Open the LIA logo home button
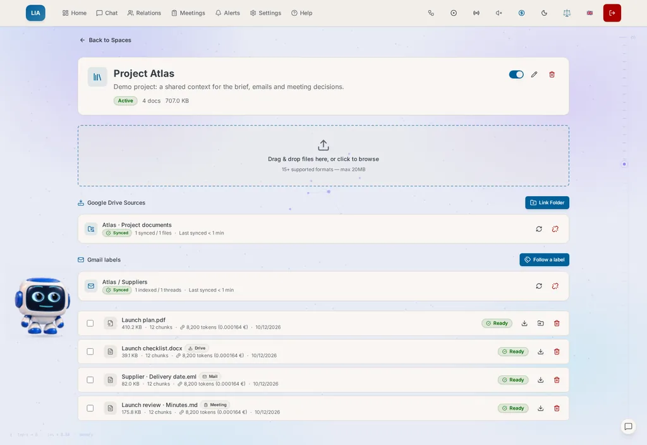The width and height of the screenshot is (647, 445). tap(35, 13)
